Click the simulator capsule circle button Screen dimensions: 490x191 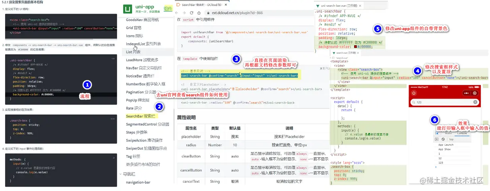474,93
